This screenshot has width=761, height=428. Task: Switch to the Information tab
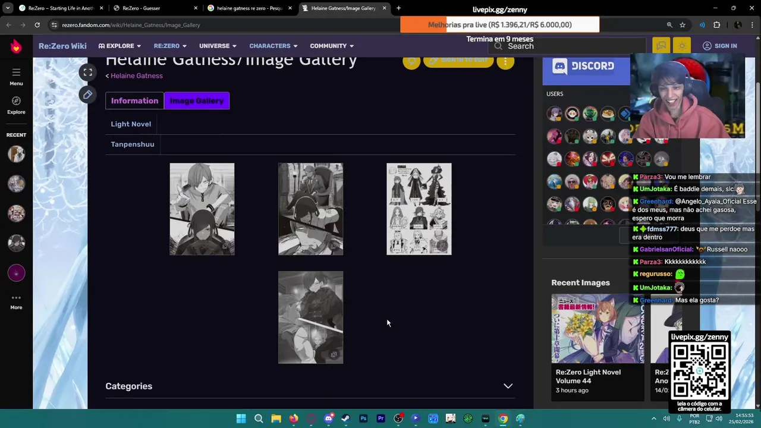(134, 100)
